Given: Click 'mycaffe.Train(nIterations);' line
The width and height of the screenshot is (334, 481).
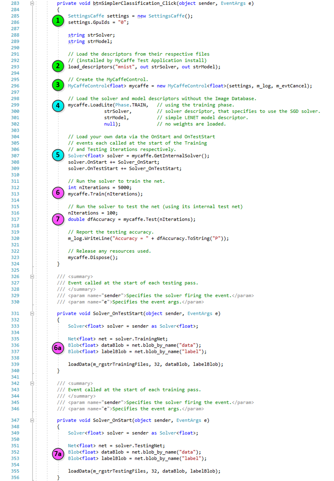Looking at the screenshot, I should coord(105,194).
